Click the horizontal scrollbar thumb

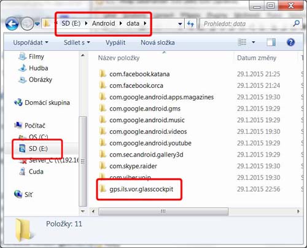(x=163, y=211)
